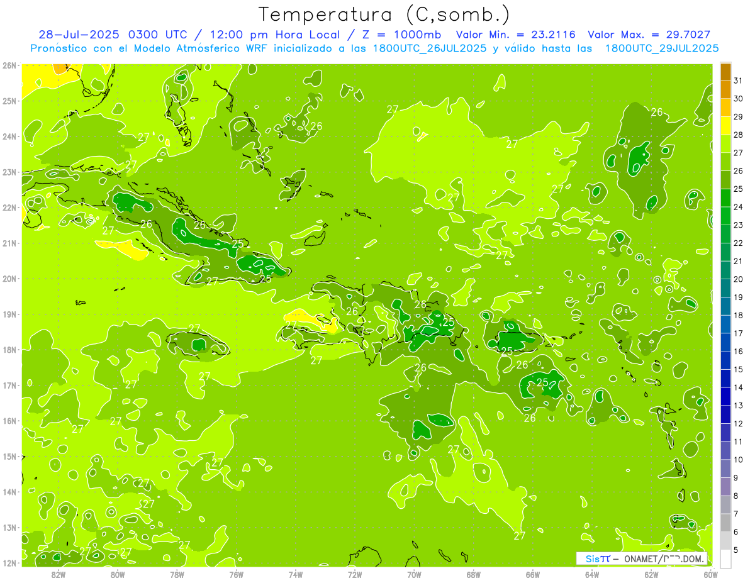Click the legend value label '8'
Image resolution: width=755 pixels, height=583 pixels.
click(x=736, y=496)
